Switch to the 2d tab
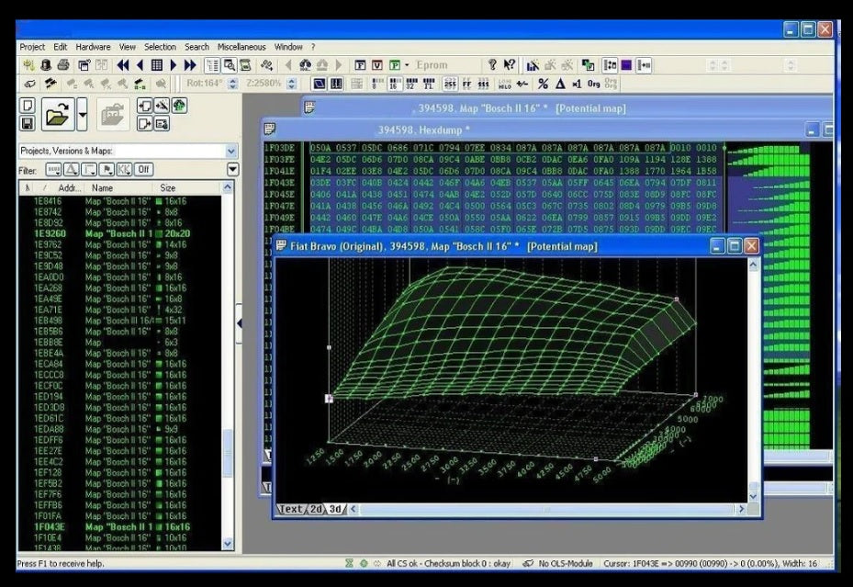 pyautogui.click(x=315, y=509)
